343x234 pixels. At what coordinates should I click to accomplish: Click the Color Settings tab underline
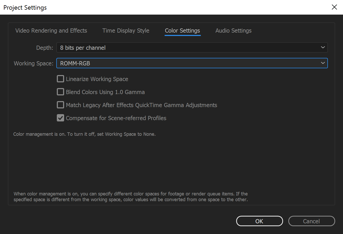(182, 35)
